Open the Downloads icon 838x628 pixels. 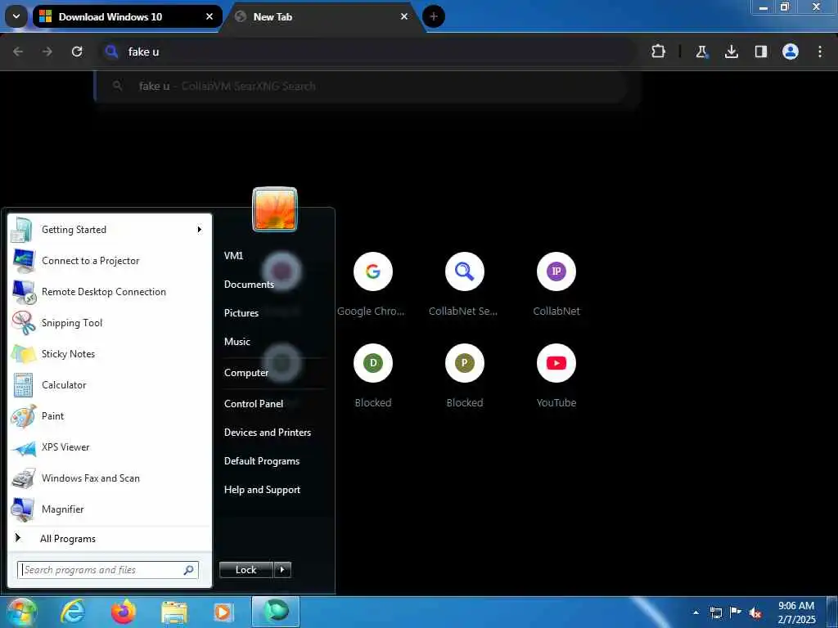click(731, 52)
